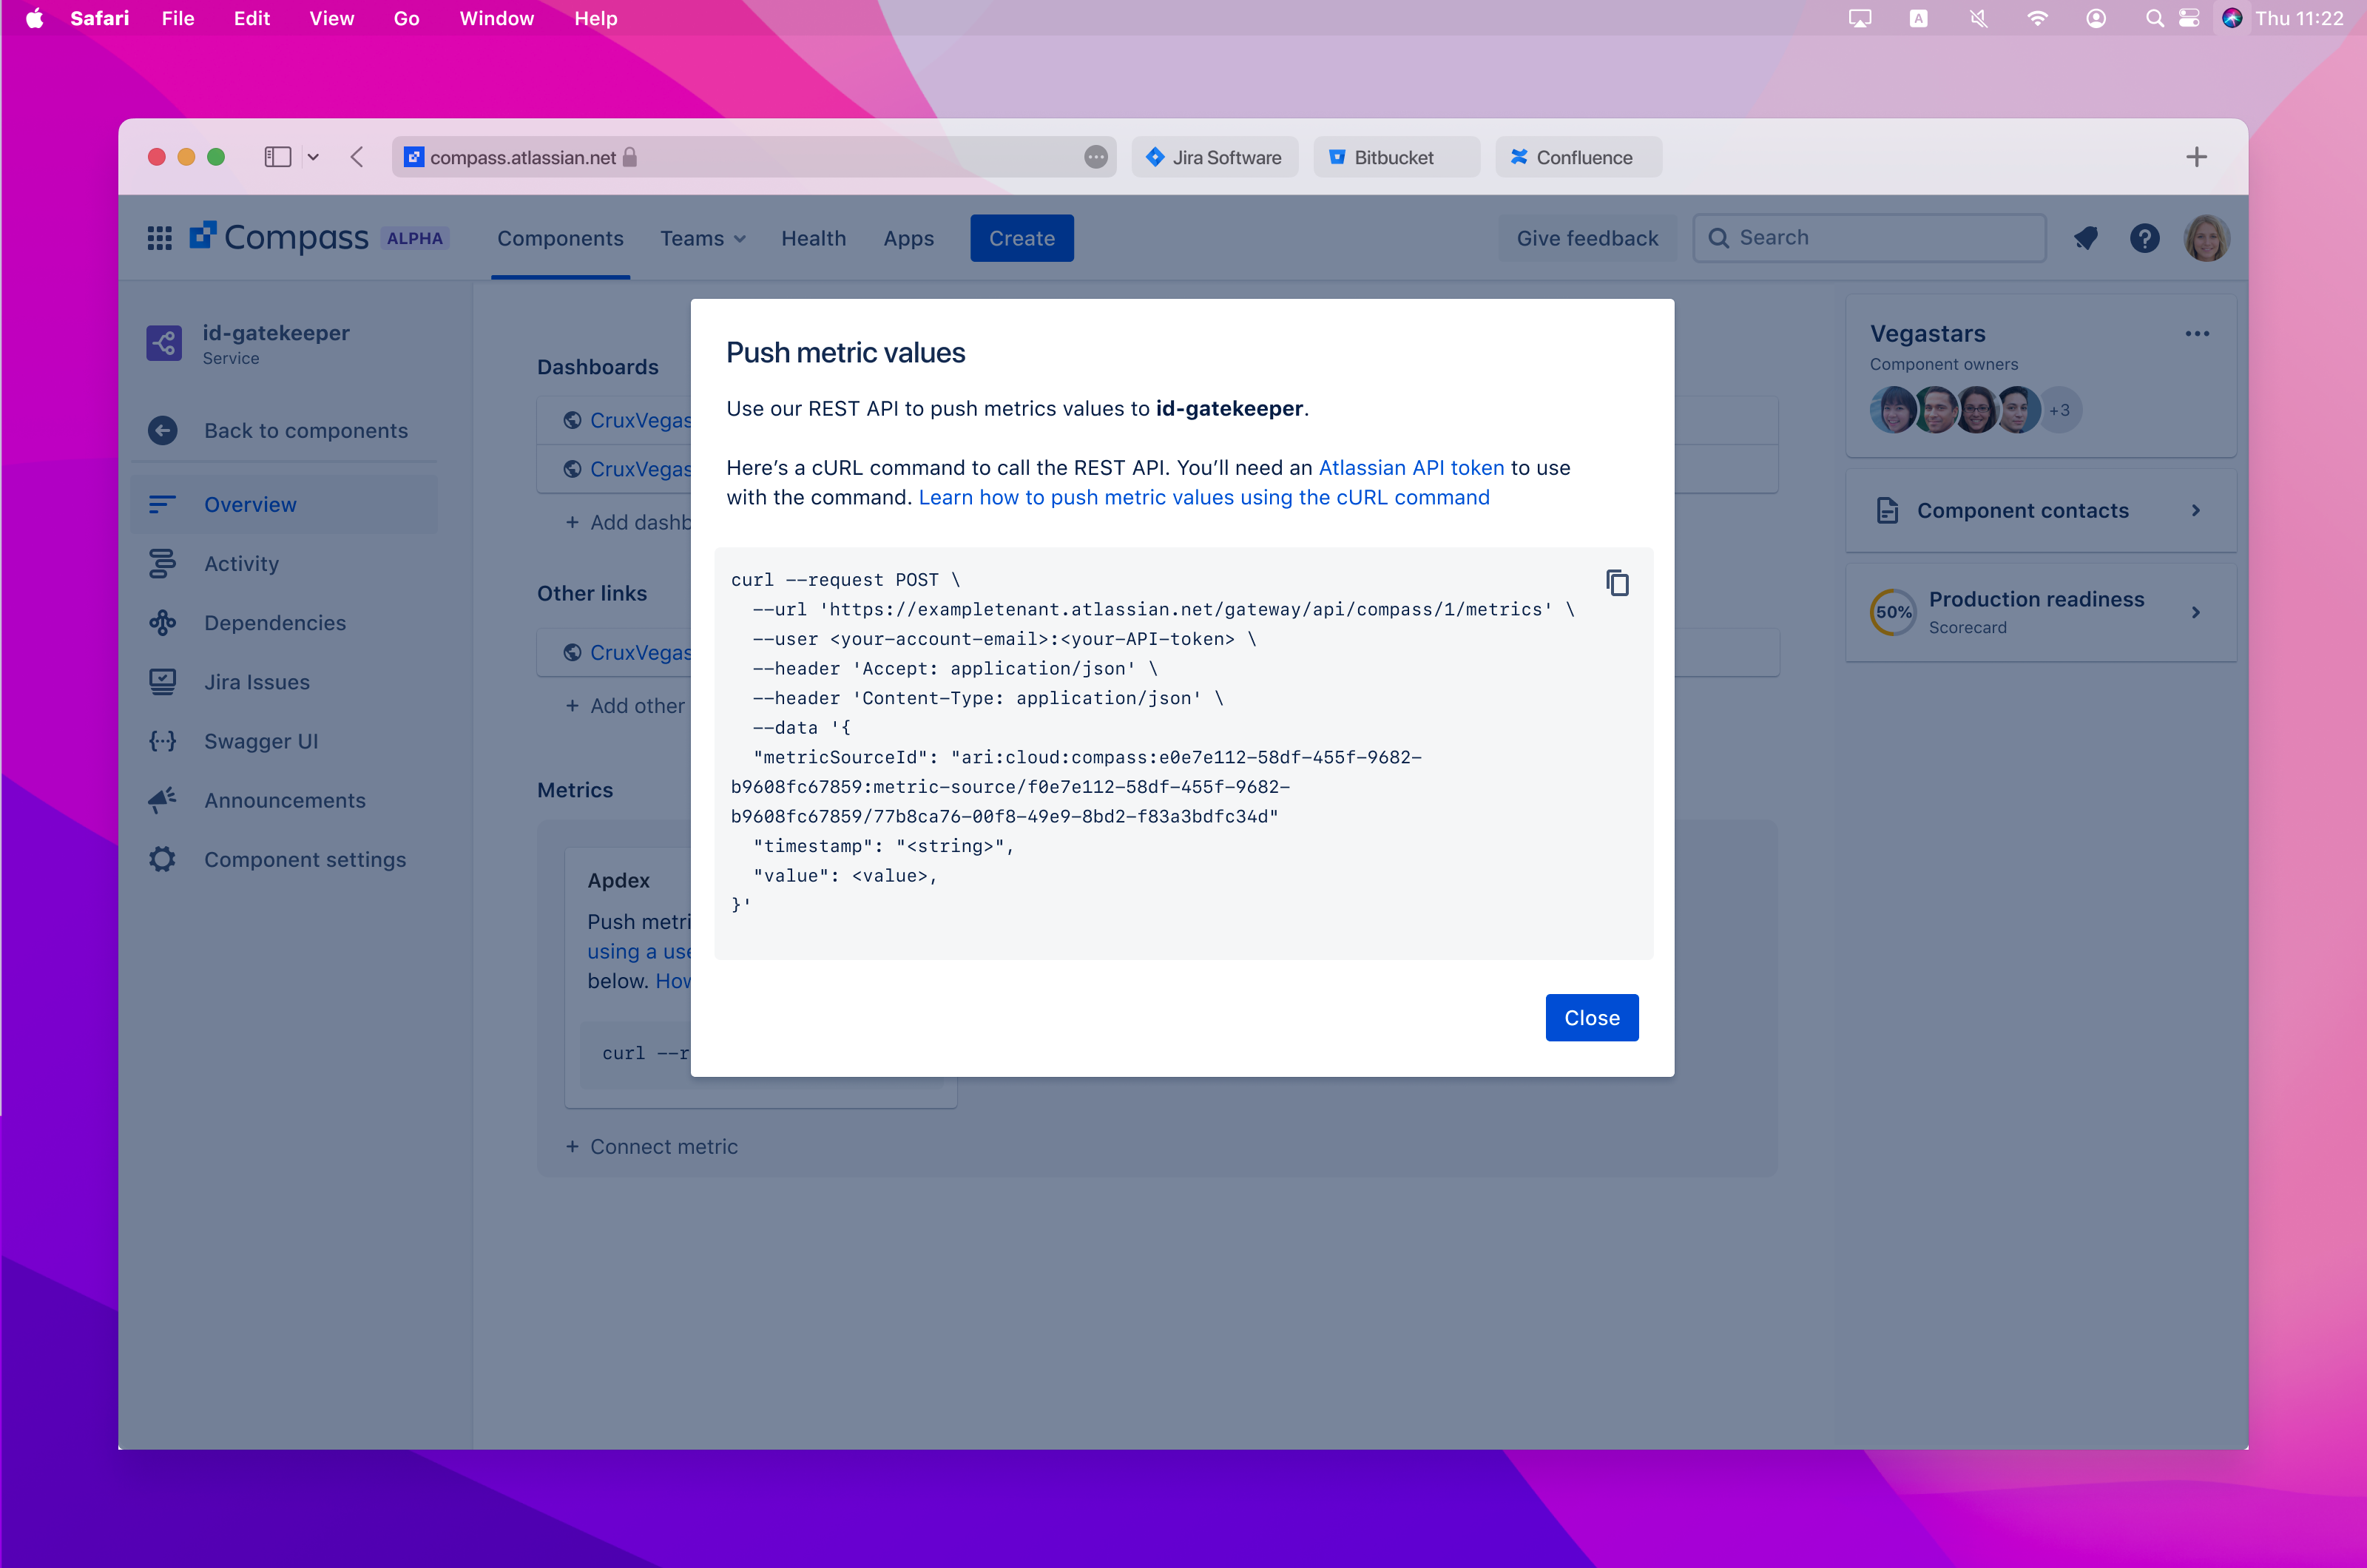Expand the Teams dropdown
The width and height of the screenshot is (2367, 1568).
[x=703, y=238]
